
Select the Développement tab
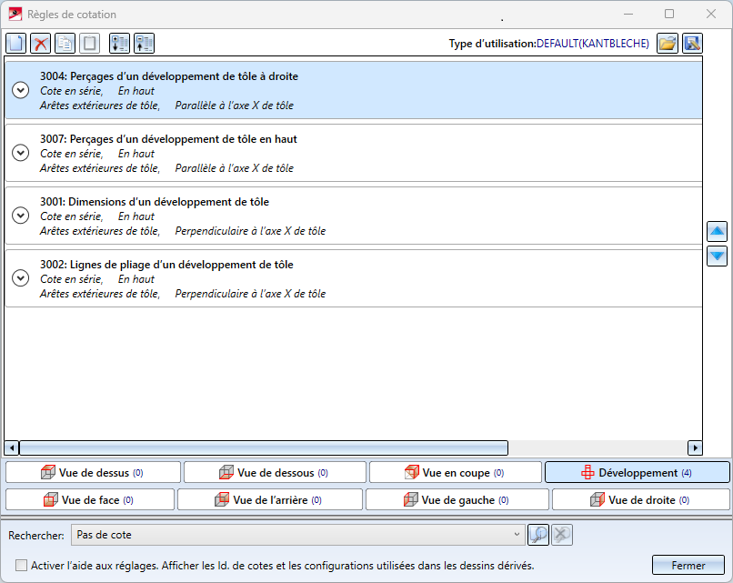(638, 472)
